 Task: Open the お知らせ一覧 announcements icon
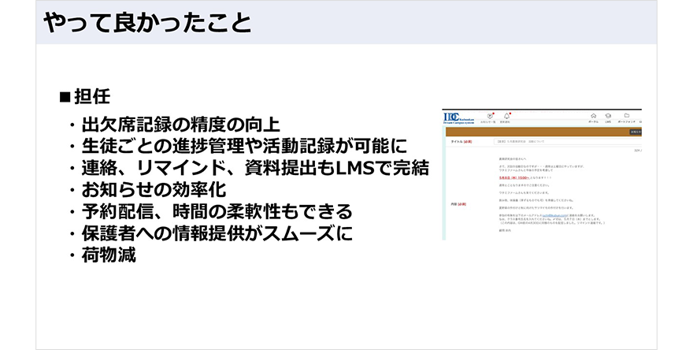490,117
